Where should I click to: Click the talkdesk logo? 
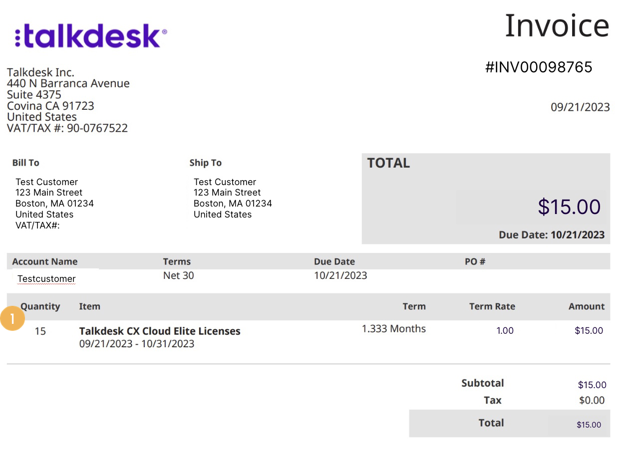pos(91,37)
